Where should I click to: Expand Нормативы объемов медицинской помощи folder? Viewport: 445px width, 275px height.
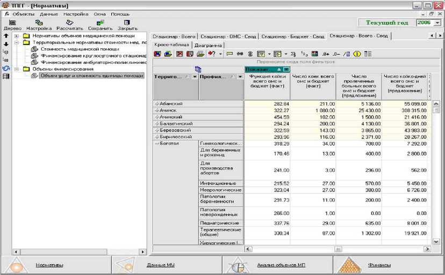click(17, 36)
